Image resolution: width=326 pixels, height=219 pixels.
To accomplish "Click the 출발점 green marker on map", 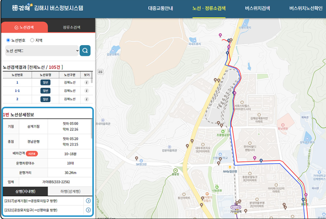I will point(175,171).
